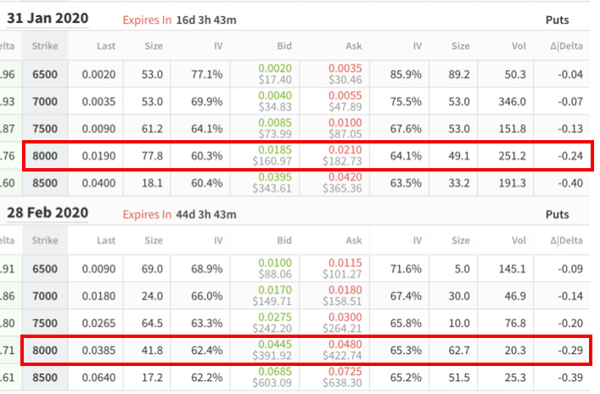600x394 pixels.
Task: Click bid price 0.0685 for Feb 8500 put
Action: 275,371
